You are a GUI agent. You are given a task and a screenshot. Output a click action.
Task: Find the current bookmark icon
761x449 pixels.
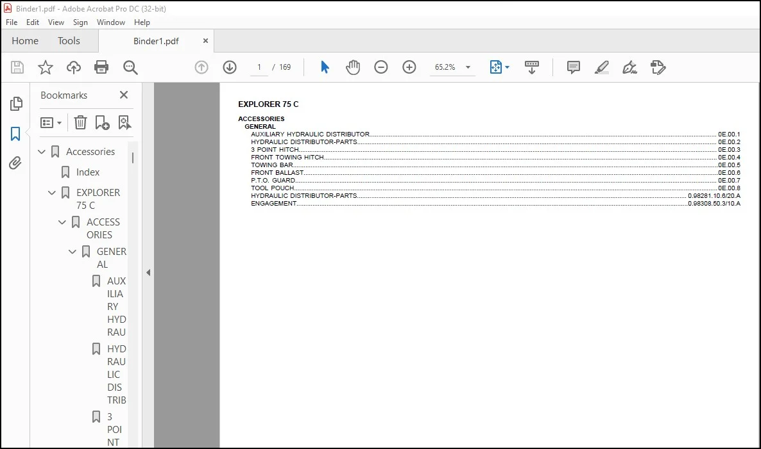click(x=124, y=122)
